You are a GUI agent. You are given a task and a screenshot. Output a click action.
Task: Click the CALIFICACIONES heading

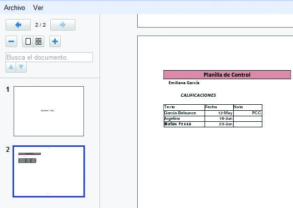pos(198,95)
